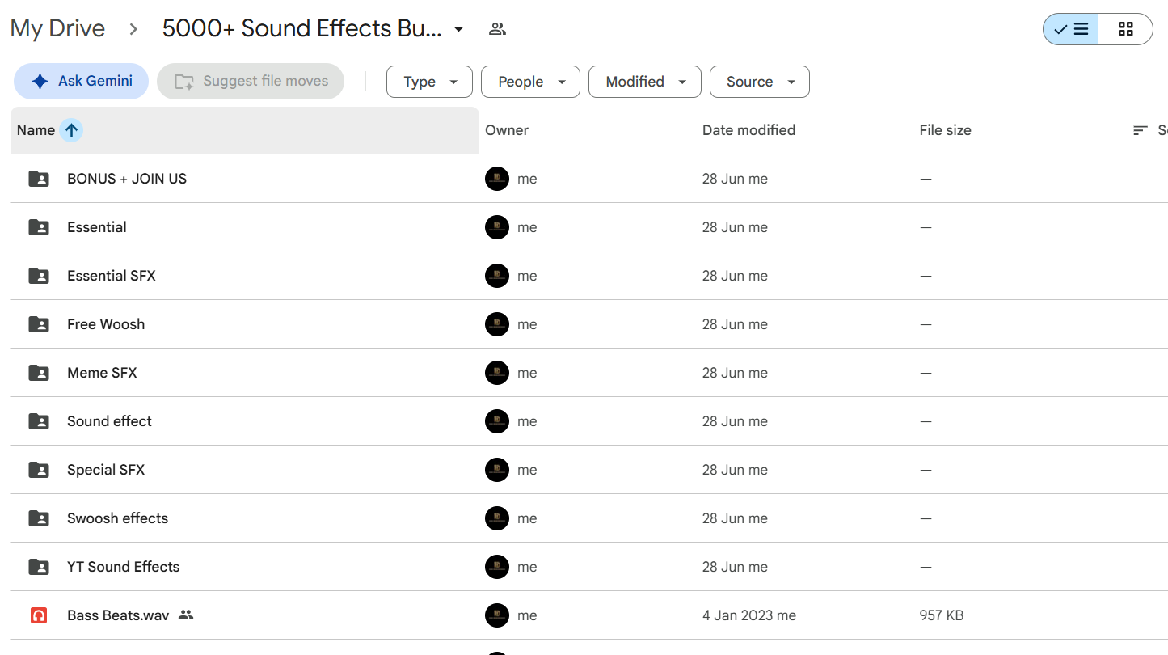The height and width of the screenshot is (655, 1168).
Task: Select the YT Sound Effects folder icon
Action: point(39,567)
